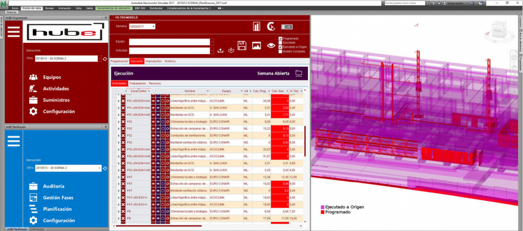Open ZonaControl column filter arrow

pos(149,91)
